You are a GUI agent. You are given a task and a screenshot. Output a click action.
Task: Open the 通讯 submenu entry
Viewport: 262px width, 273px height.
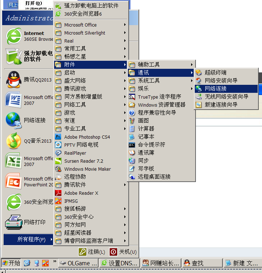(161, 72)
